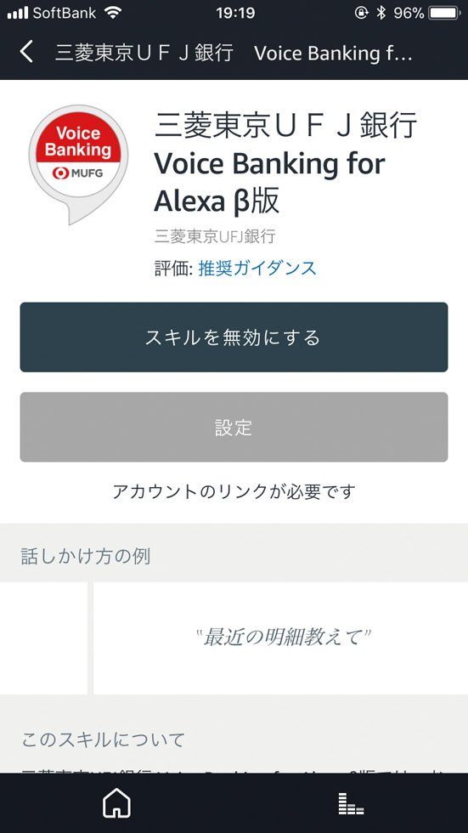Tap the header title 三菱東京UFJ銀行 Voice Banking
The width and height of the screenshot is (468, 833).
coord(234,53)
